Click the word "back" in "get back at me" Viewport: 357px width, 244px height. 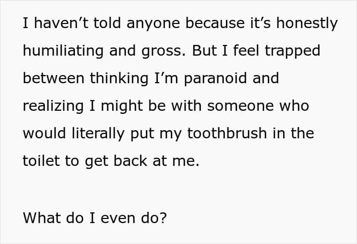tap(130, 161)
